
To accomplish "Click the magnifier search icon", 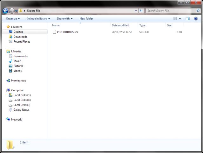I will tap(198, 11).
